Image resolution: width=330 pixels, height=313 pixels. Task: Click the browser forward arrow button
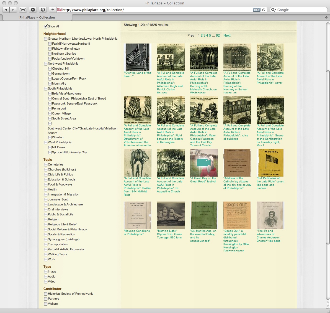point(13,10)
